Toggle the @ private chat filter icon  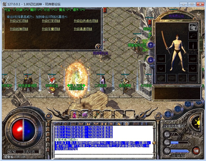[x=48, y=150]
